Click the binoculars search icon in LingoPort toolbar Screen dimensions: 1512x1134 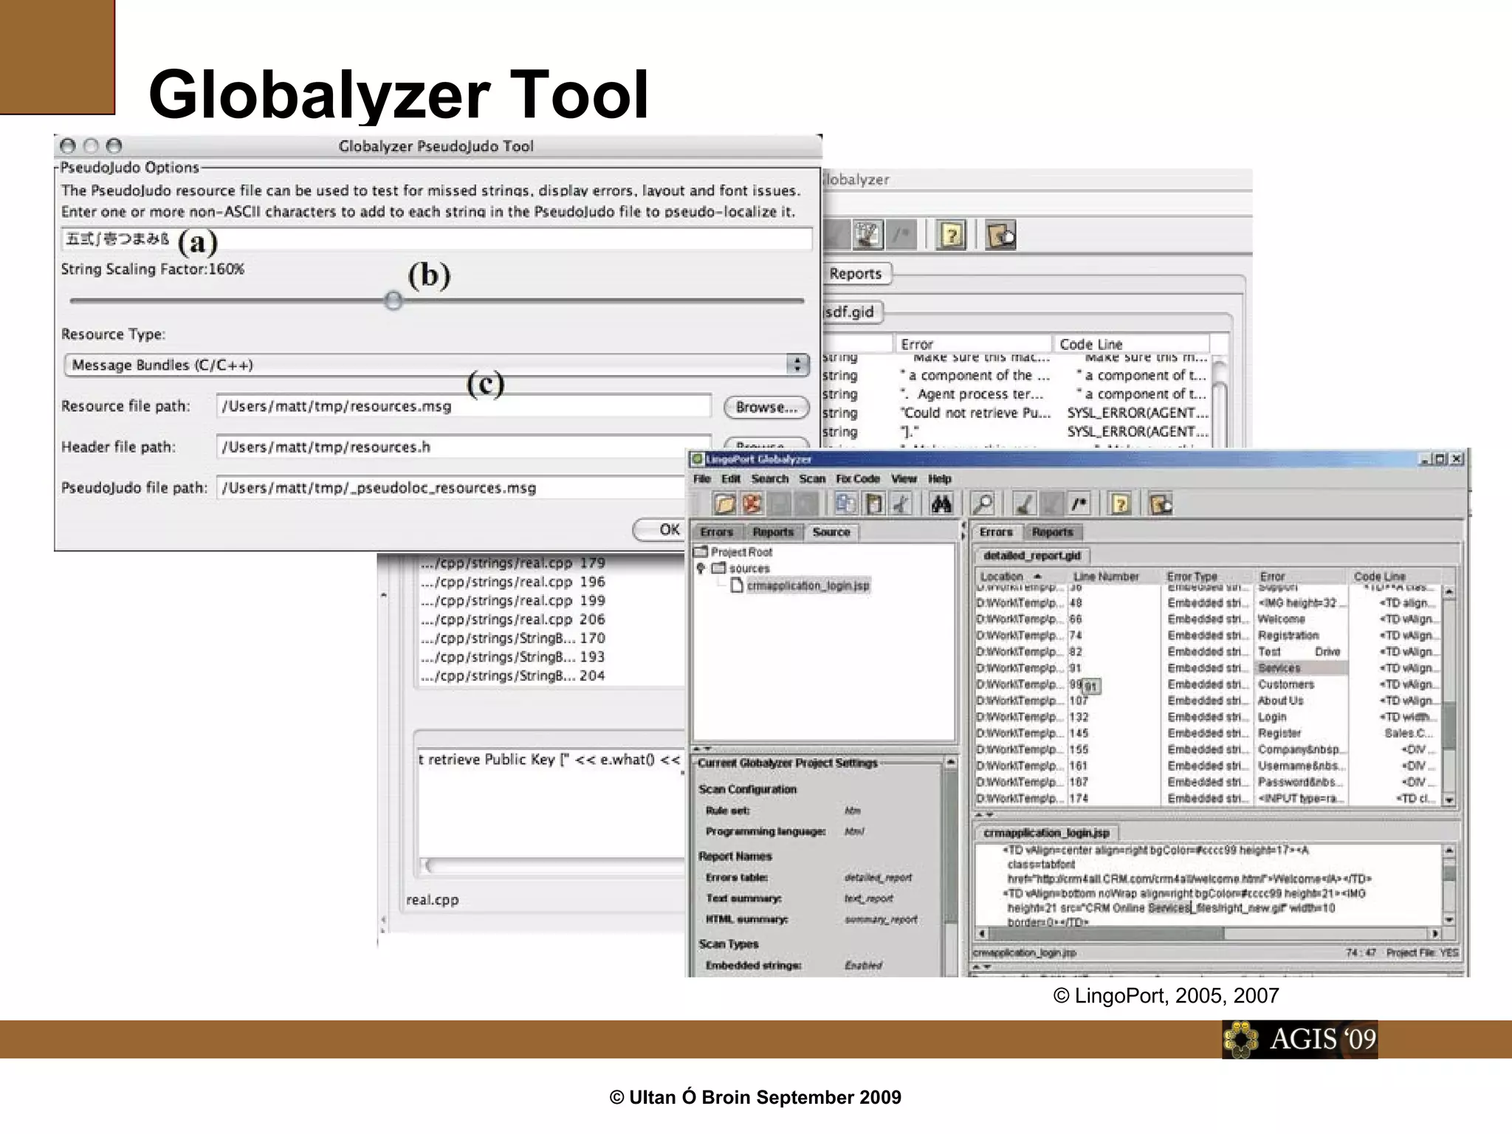pos(941,504)
